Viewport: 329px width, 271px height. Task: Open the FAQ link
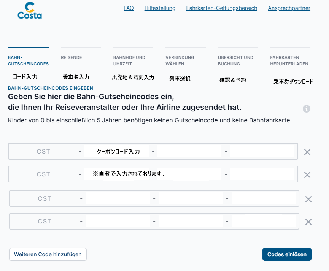tap(129, 8)
